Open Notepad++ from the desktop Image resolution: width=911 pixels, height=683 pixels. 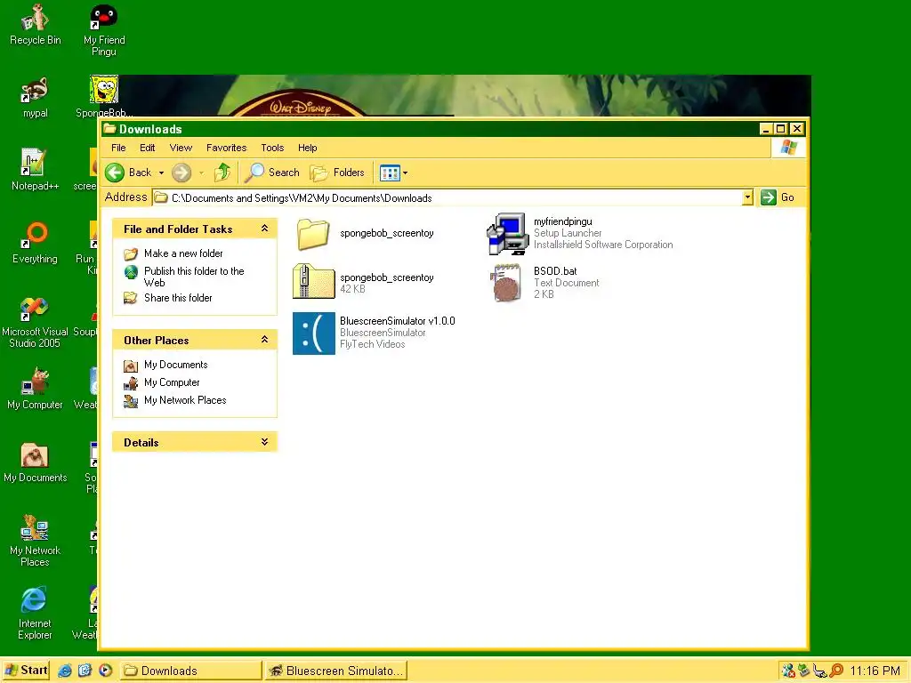pos(35,170)
